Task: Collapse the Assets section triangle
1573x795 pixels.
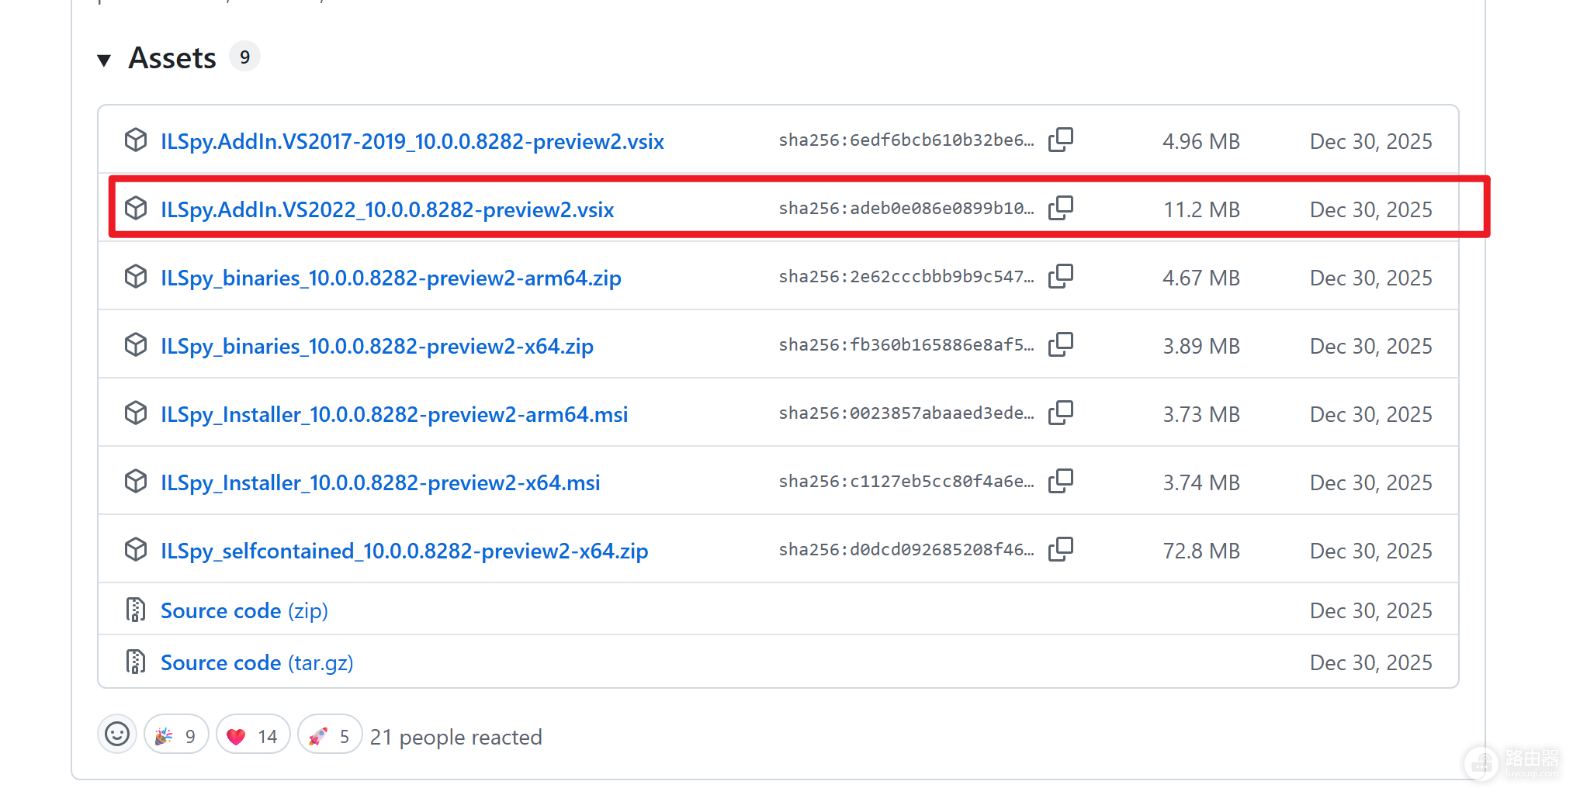Action: point(104,60)
